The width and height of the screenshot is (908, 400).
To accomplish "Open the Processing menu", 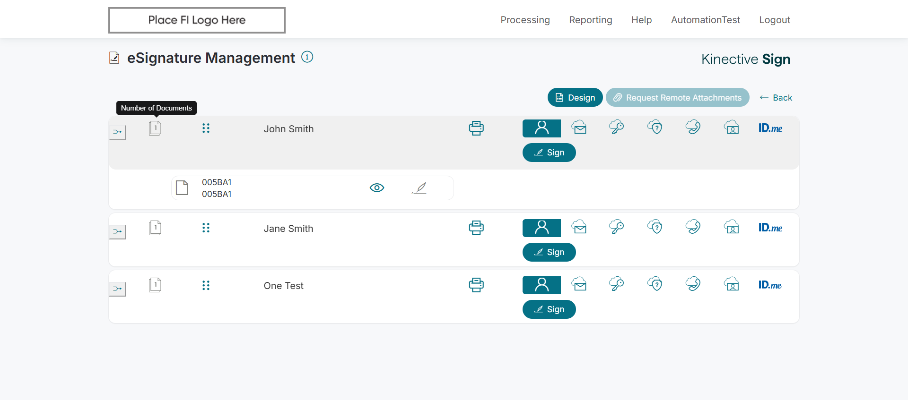I will point(525,20).
